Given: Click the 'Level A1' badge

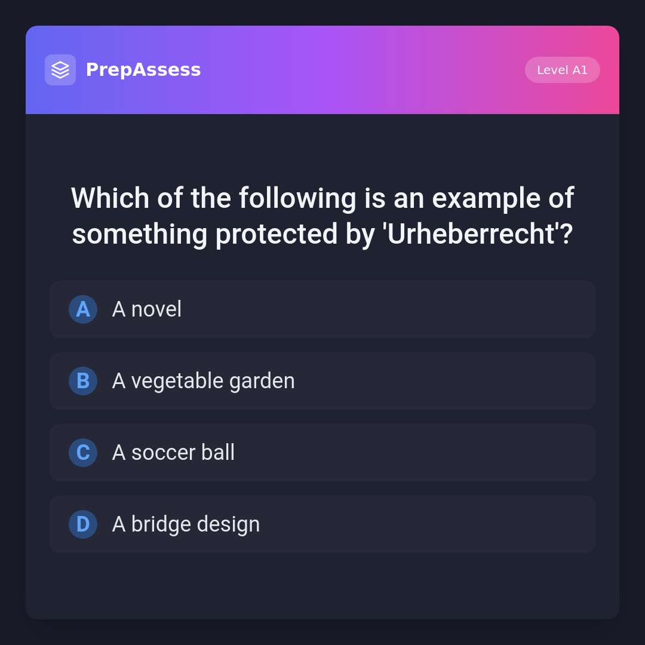Looking at the screenshot, I should [562, 70].
